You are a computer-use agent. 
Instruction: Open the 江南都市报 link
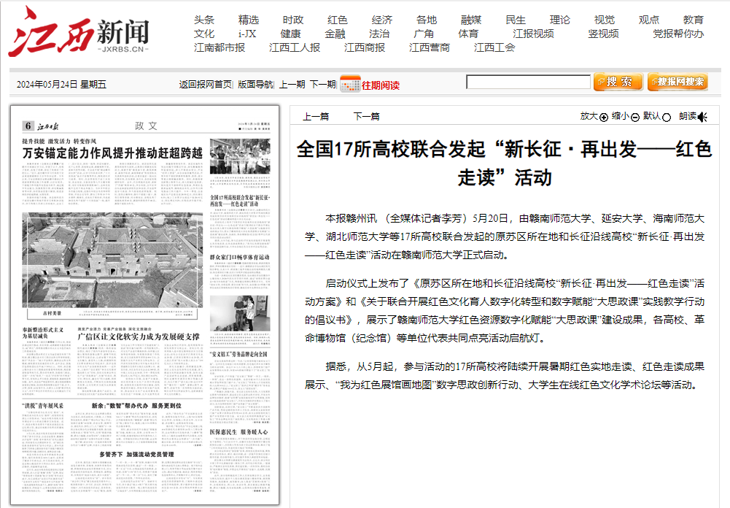[x=220, y=47]
